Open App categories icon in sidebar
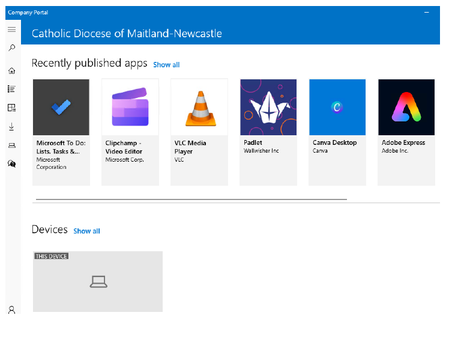This screenshot has height=339, width=449. [11, 108]
